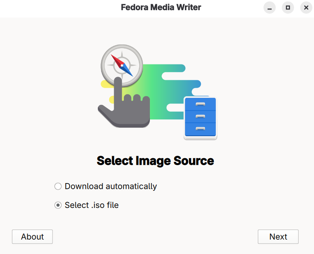Click the middle drawer of the cabinet
The height and width of the screenshot is (254, 314).
click(x=200, y=117)
